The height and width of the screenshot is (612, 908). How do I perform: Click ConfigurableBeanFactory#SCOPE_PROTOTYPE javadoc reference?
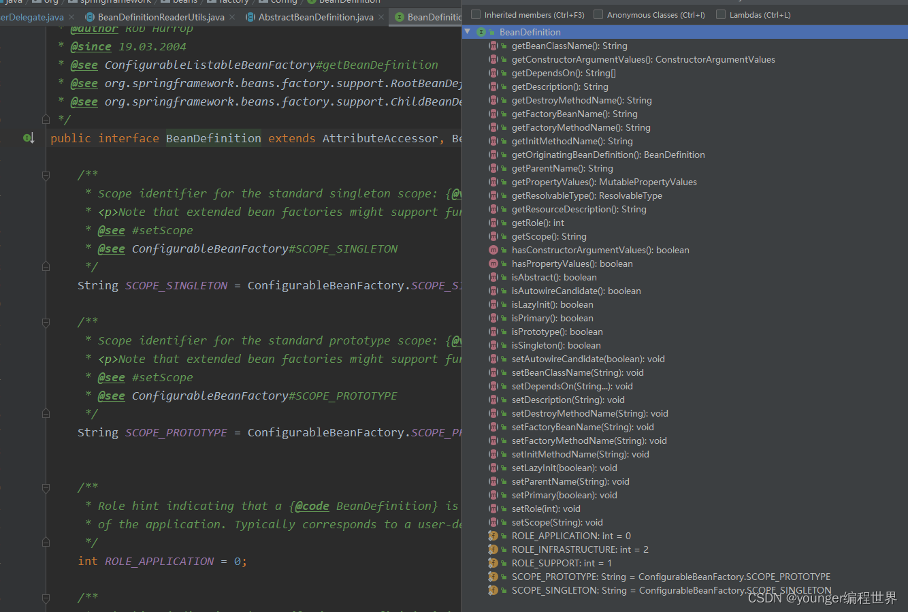265,396
